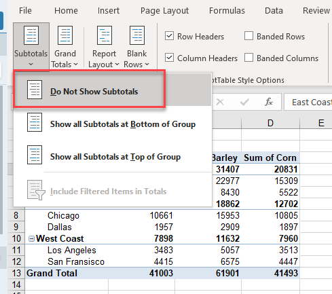
Task: Click the Grand Totals ribbon icon
Action: pos(65,35)
